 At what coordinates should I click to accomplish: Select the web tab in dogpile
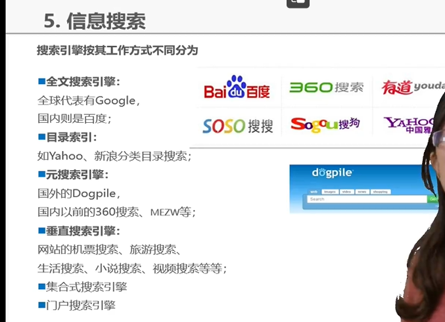click(x=314, y=192)
